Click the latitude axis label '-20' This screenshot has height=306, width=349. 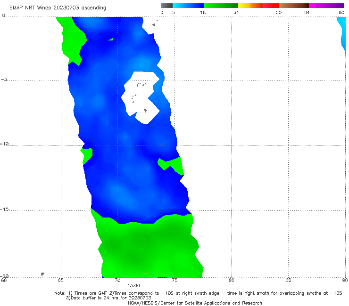click(x=4, y=276)
